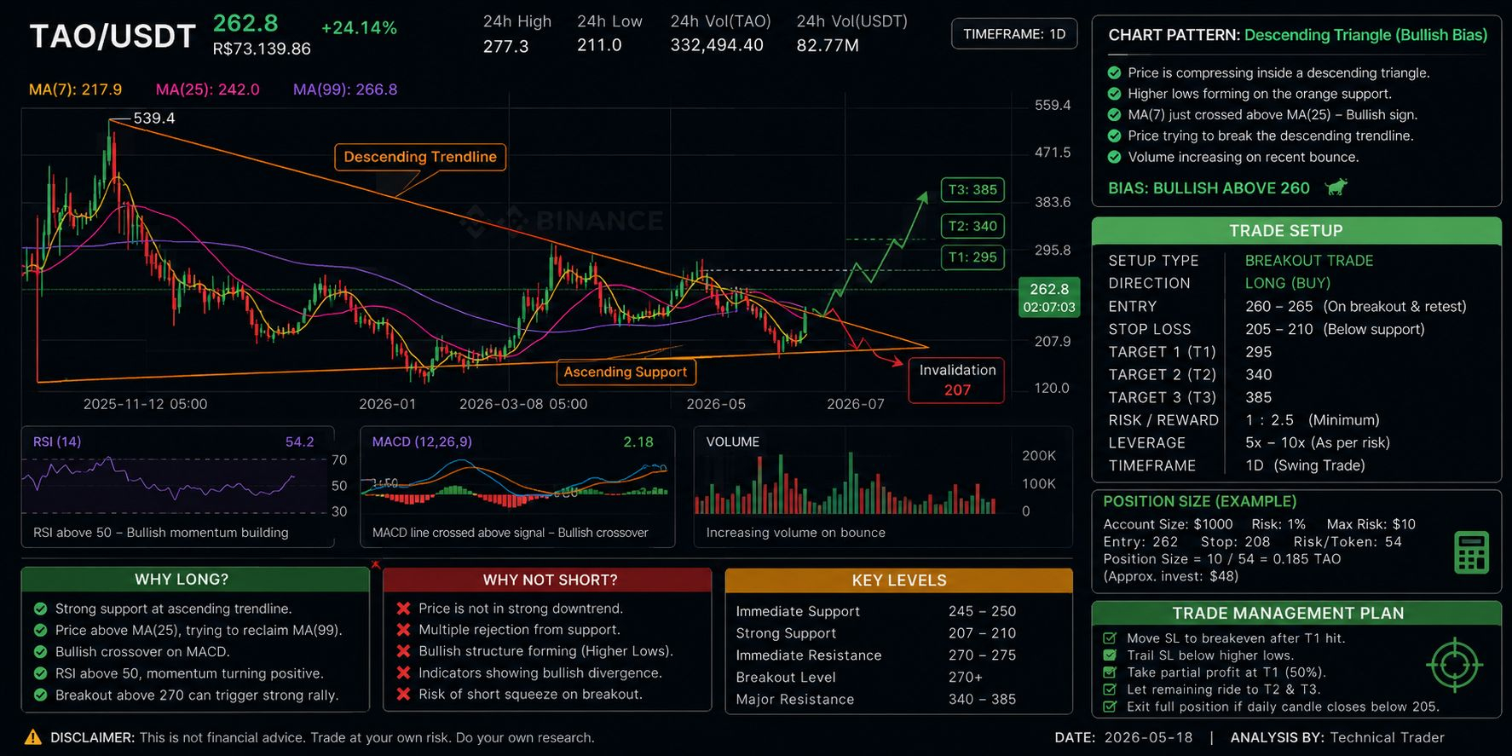Click the MA(25): 242.0 indicator label
Screen dimensions: 1512x756
tap(208, 89)
